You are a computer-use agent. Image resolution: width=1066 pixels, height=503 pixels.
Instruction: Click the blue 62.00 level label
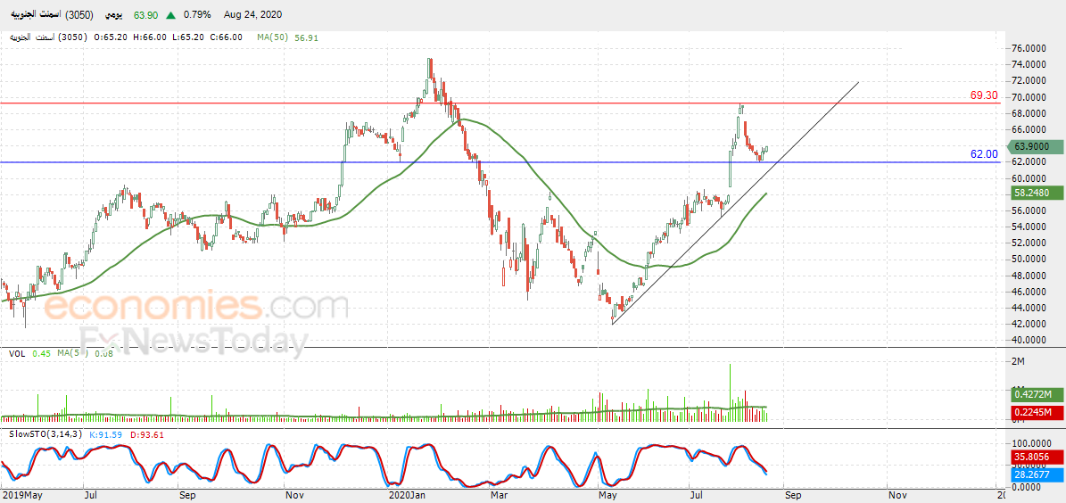click(x=984, y=154)
